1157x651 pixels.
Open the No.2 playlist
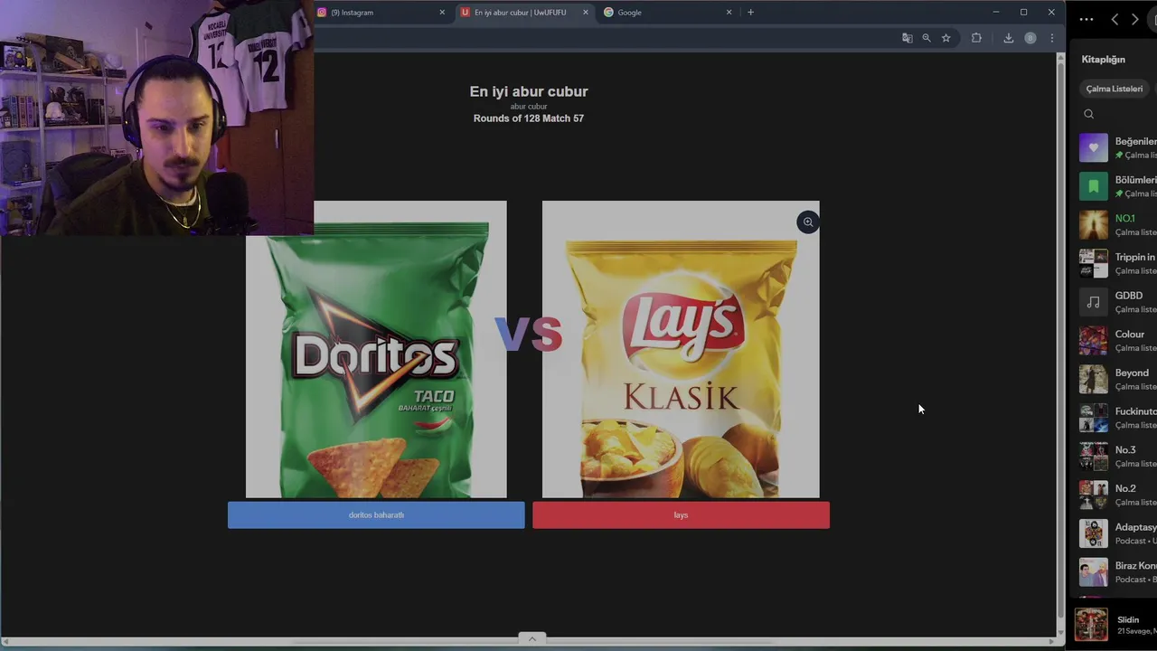pos(1118,495)
